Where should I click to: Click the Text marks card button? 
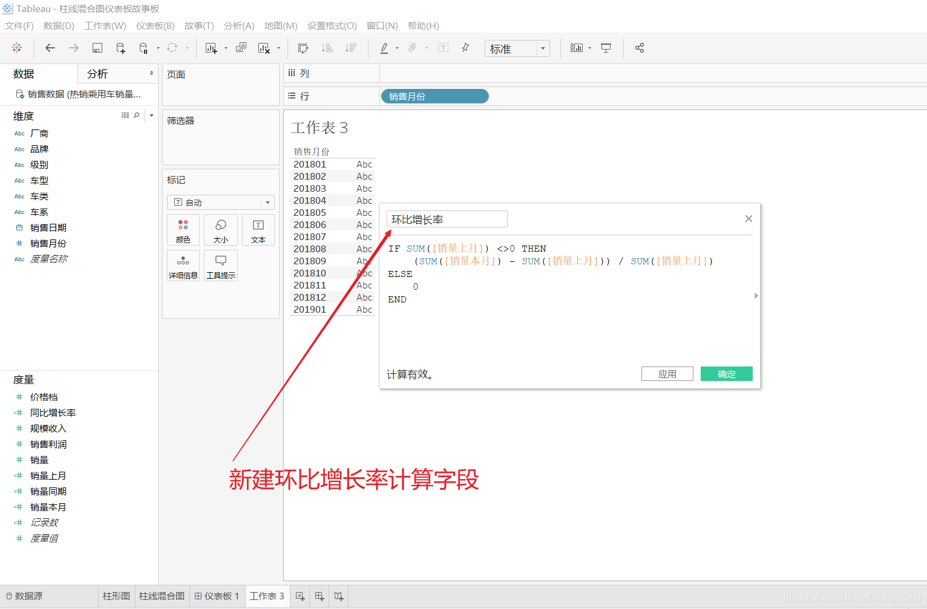tap(258, 230)
